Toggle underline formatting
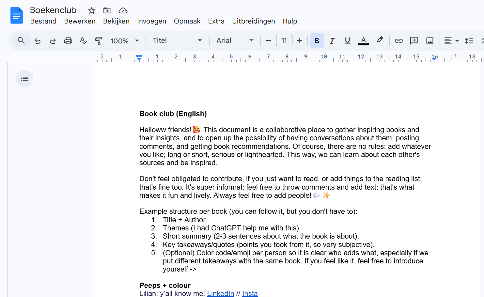Screen dimensions: 484x297 [x=347, y=41]
